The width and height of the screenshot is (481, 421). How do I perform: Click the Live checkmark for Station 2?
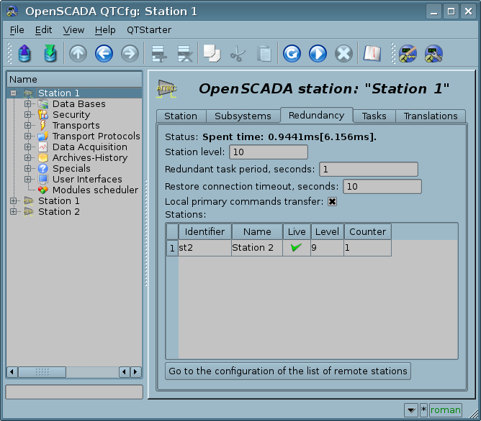point(295,248)
